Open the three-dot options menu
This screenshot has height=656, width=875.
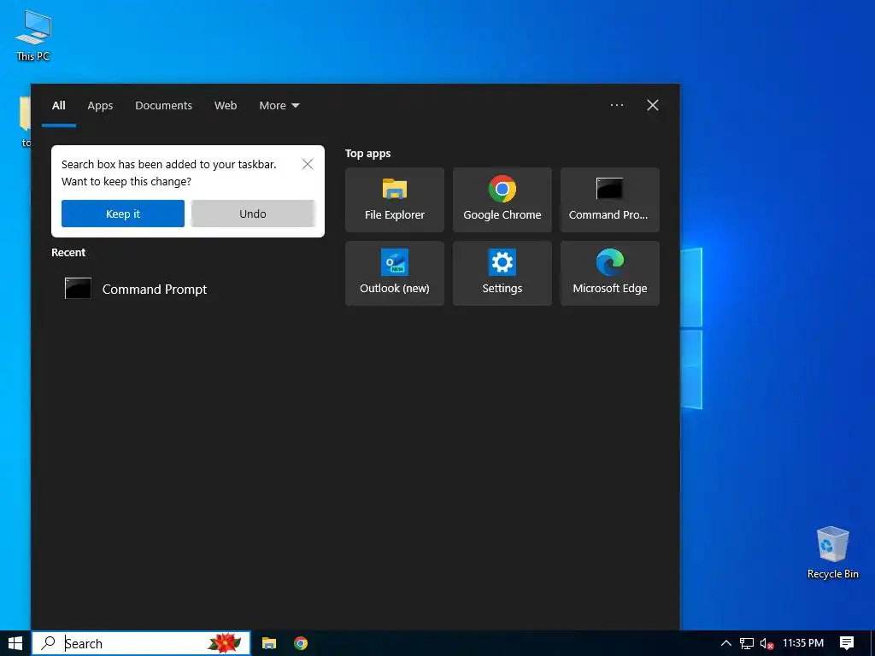[x=617, y=105]
